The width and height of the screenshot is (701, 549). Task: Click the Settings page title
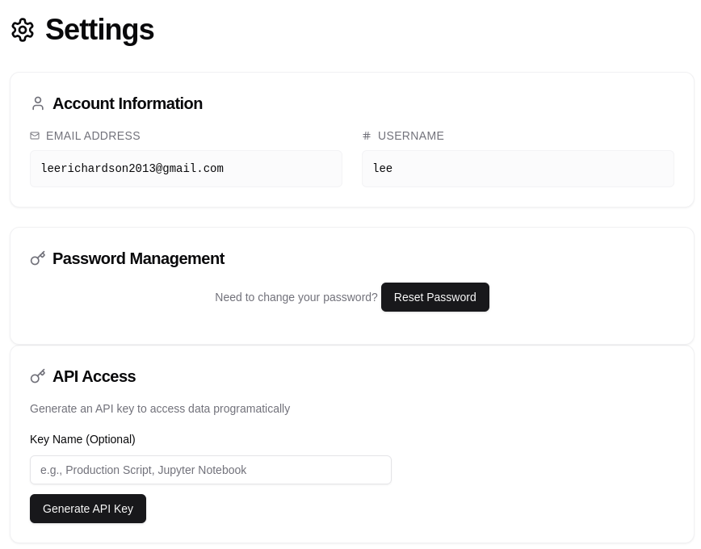[x=99, y=30]
